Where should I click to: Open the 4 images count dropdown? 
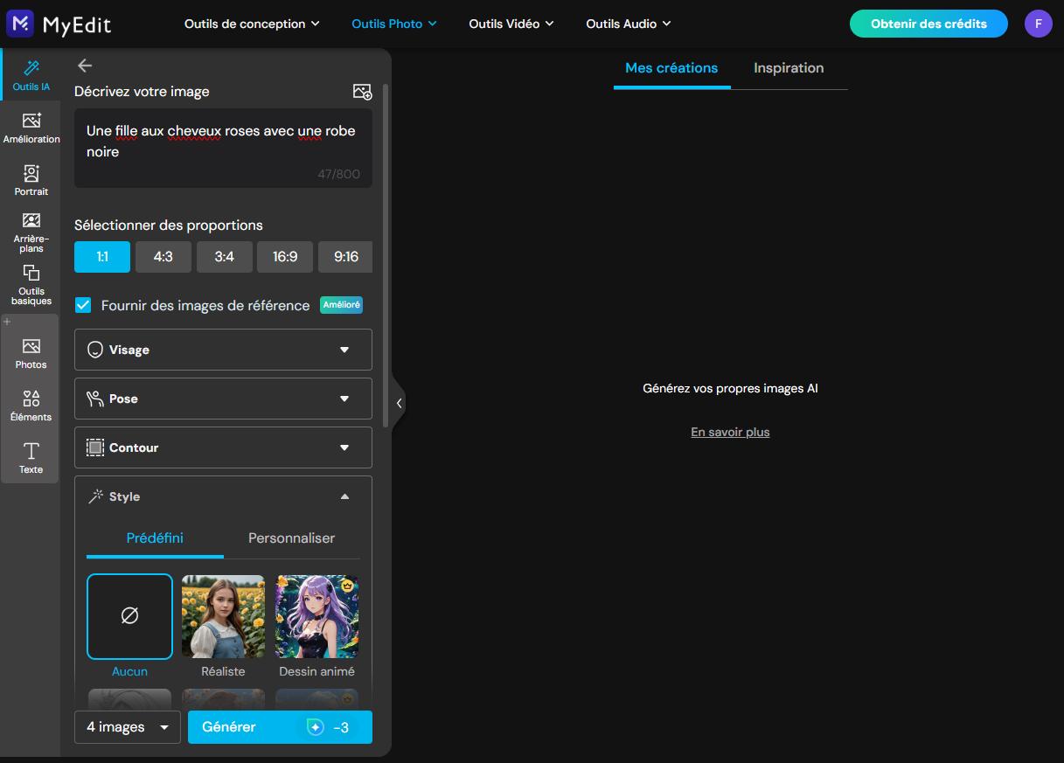(x=128, y=727)
